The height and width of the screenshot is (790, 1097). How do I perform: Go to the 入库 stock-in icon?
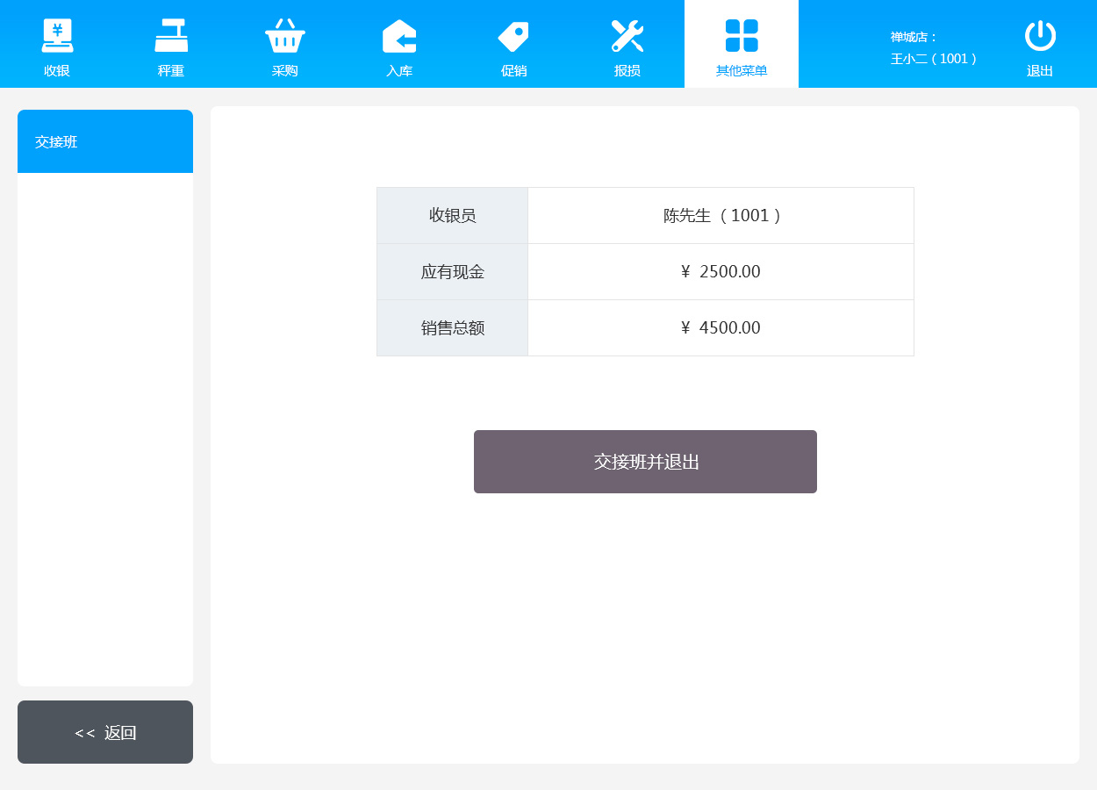pos(399,37)
